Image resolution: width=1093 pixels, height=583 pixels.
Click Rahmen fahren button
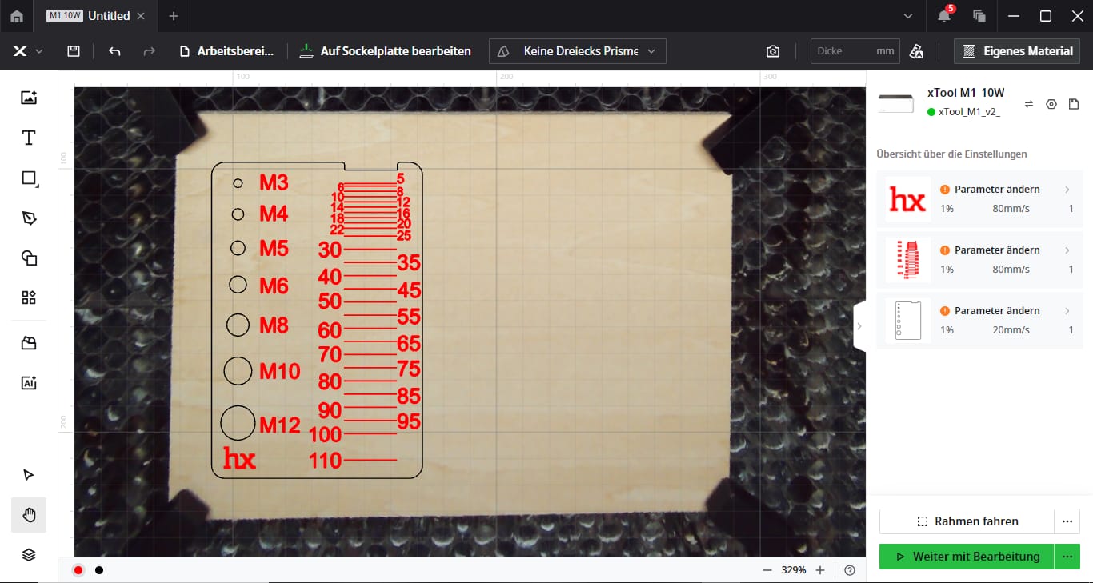coord(967,521)
